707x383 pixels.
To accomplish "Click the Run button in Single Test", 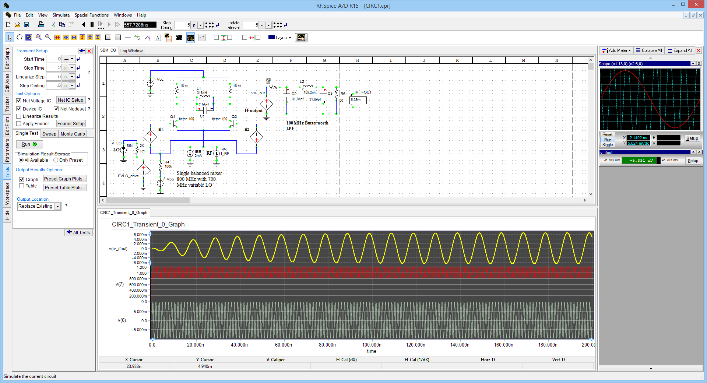I will 29,144.
